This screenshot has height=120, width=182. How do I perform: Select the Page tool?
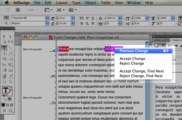point(4,41)
